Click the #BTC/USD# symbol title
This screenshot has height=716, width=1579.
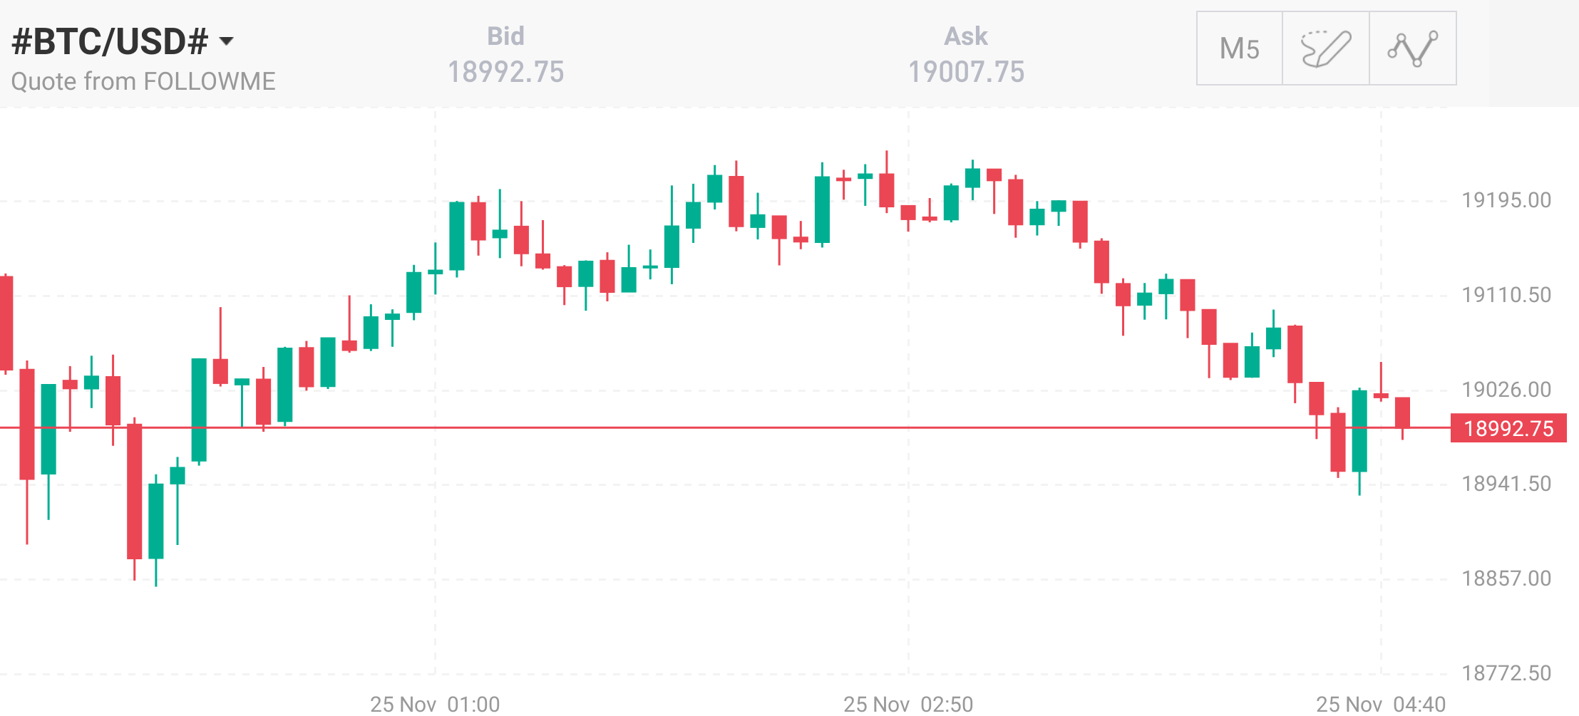[x=110, y=41]
